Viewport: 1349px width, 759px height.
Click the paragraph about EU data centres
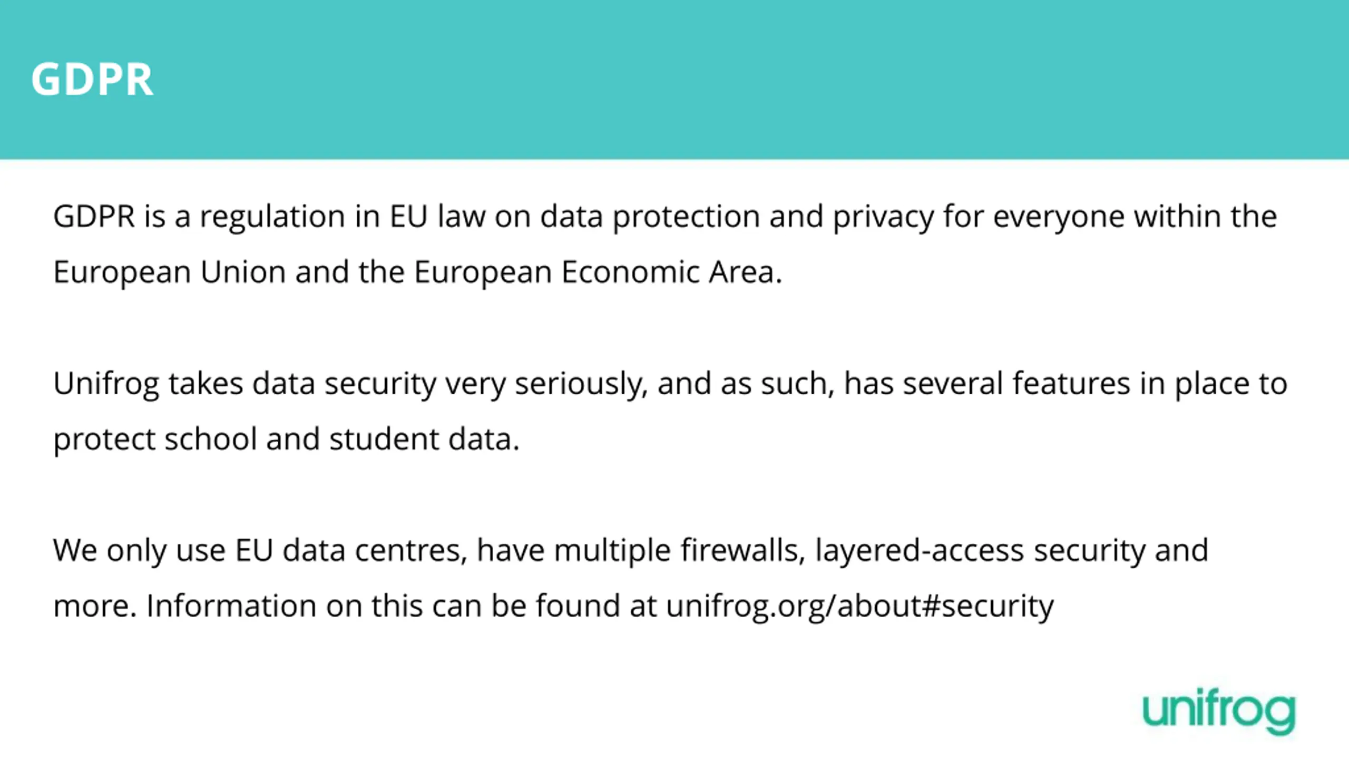tap(631, 578)
